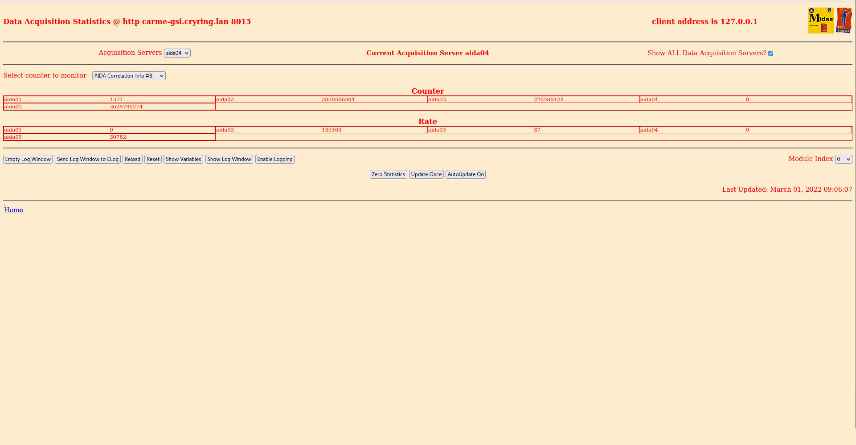Image resolution: width=856 pixels, height=445 pixels.
Task: Open the counter selection dropdown
Action: pyautogui.click(x=129, y=75)
